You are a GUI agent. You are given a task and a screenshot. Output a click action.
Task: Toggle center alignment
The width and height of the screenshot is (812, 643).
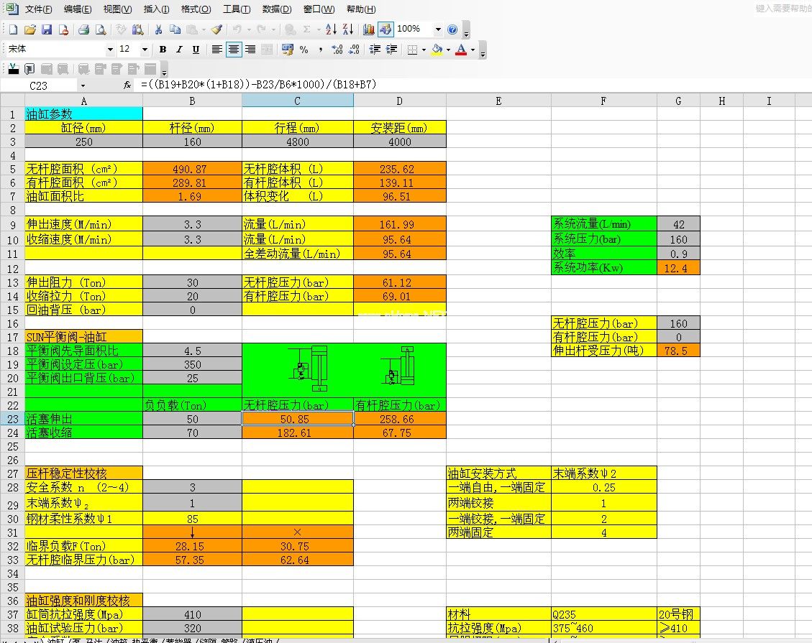pyautogui.click(x=234, y=49)
